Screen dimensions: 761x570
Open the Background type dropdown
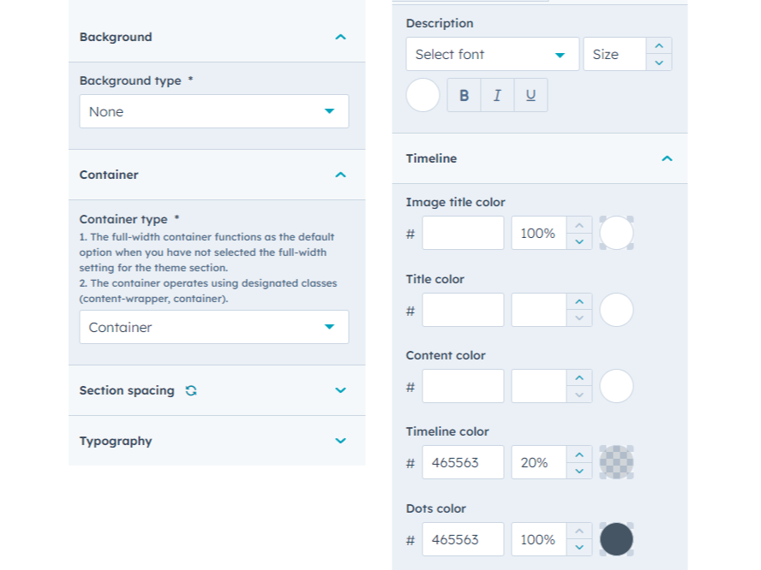(214, 111)
